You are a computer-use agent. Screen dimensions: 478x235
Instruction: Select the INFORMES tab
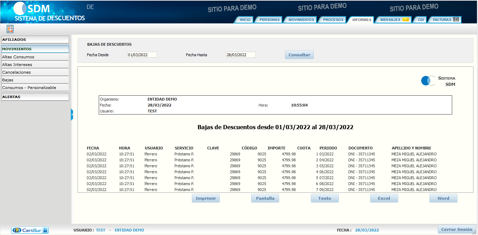point(361,20)
